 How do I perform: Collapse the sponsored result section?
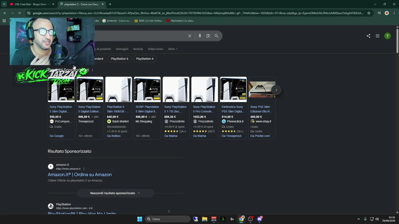115,193
